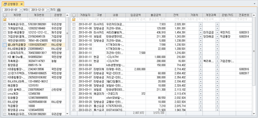The height and width of the screenshot is (118, 258).
Task: Check the 꽃나래적금통장 account checkbox
Action: pos(5,45)
